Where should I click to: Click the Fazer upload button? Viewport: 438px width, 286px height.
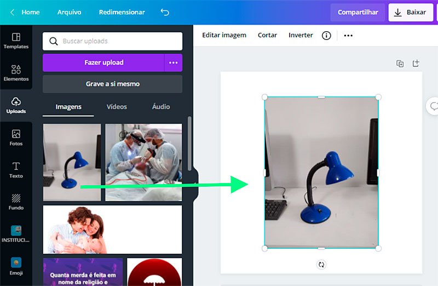pyautogui.click(x=103, y=62)
